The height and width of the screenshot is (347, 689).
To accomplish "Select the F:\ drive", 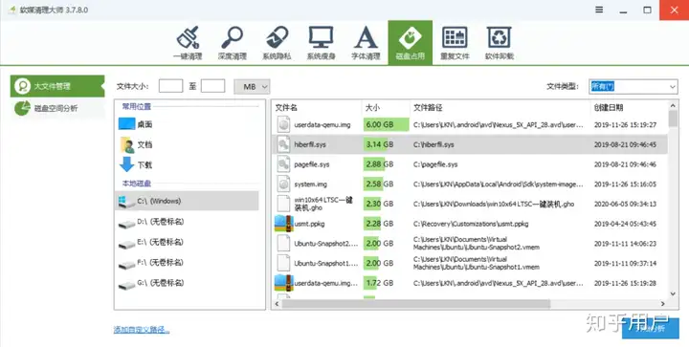I will click(187, 262).
